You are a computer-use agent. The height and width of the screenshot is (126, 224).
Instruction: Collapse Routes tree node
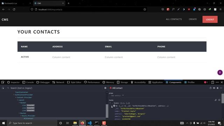click(19, 113)
